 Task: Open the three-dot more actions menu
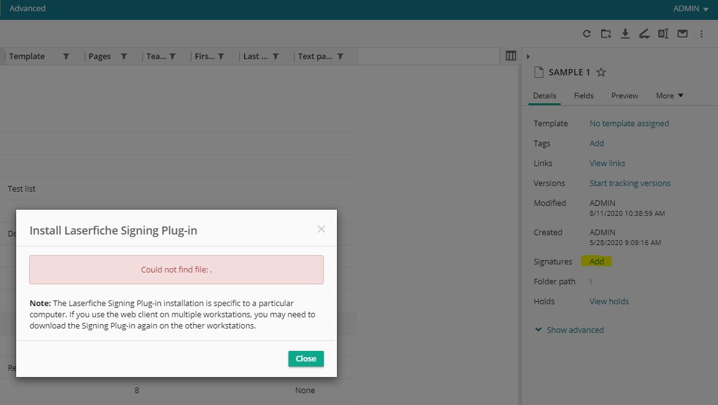point(702,34)
